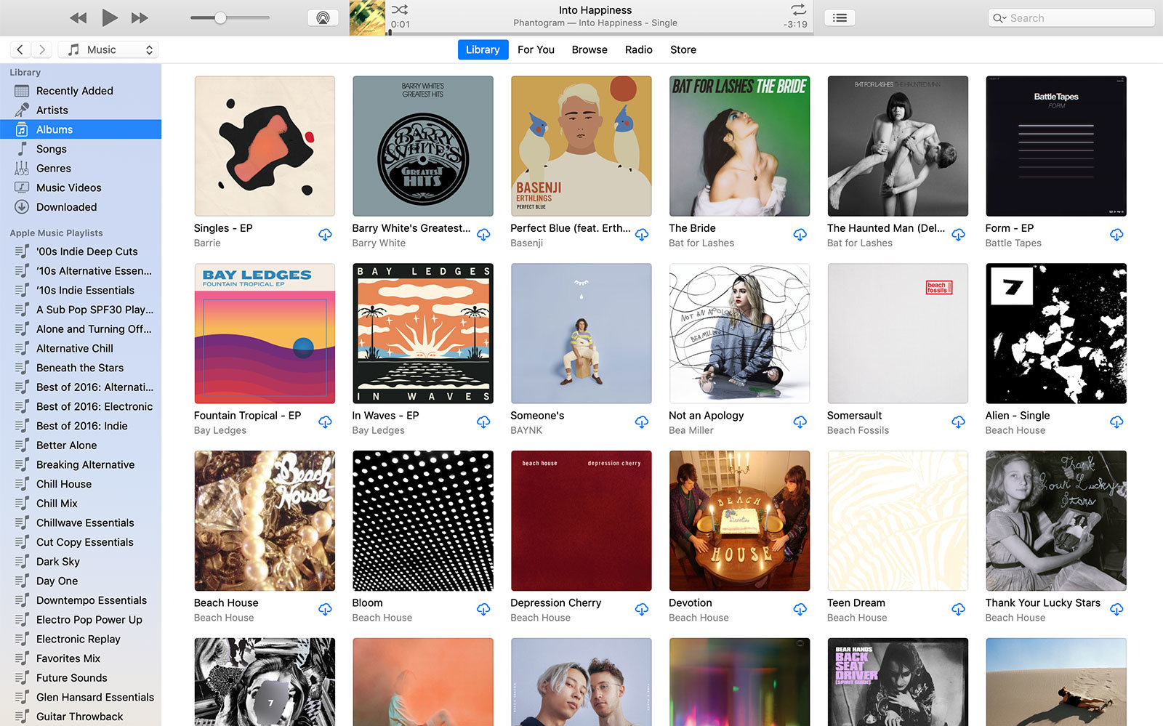Open the Store tab
Image resolution: width=1163 pixels, height=726 pixels.
[683, 49]
